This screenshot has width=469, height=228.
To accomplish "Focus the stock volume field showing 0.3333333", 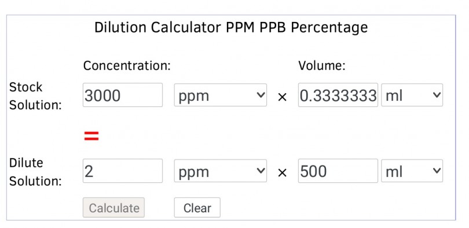I will coord(338,95).
